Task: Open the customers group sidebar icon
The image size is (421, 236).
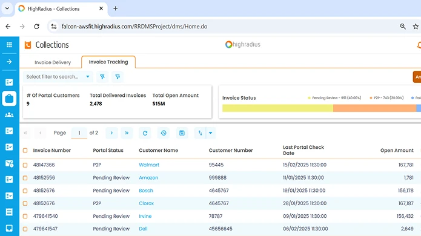Action: tap(9, 115)
